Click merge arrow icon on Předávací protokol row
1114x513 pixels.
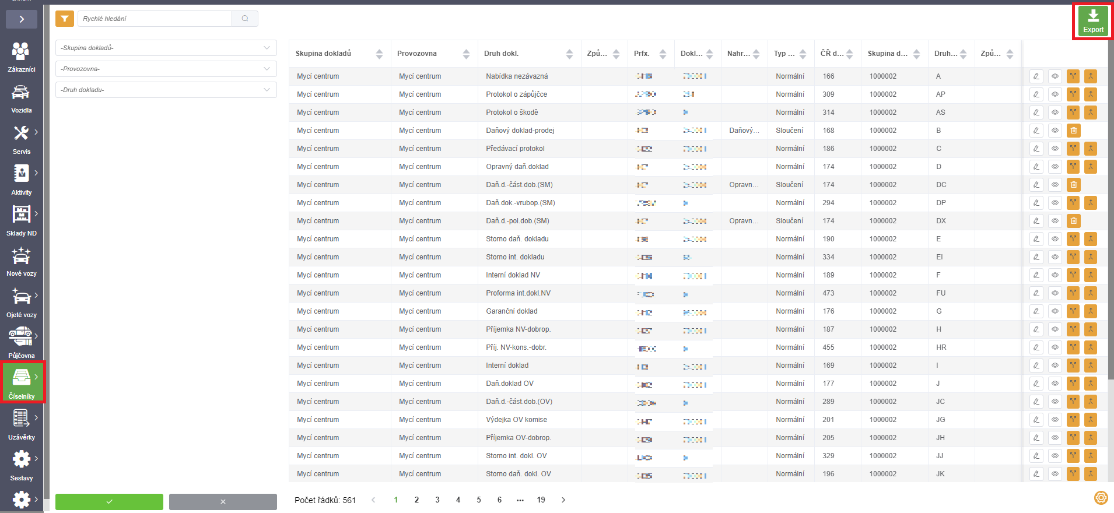pos(1090,149)
